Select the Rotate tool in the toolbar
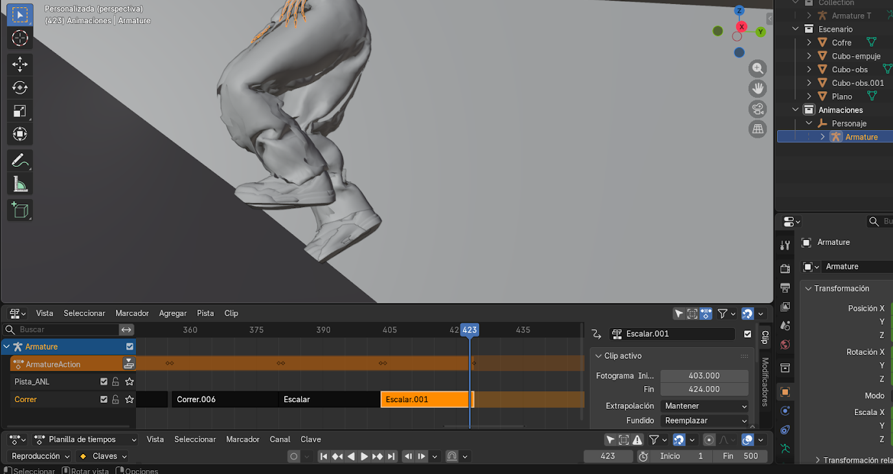Image resolution: width=893 pixels, height=474 pixels. coord(19,87)
